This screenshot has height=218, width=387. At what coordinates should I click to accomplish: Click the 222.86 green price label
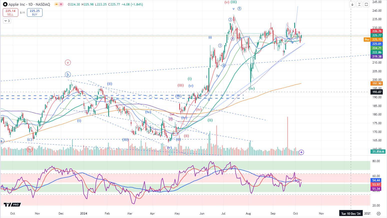pos(377,52)
